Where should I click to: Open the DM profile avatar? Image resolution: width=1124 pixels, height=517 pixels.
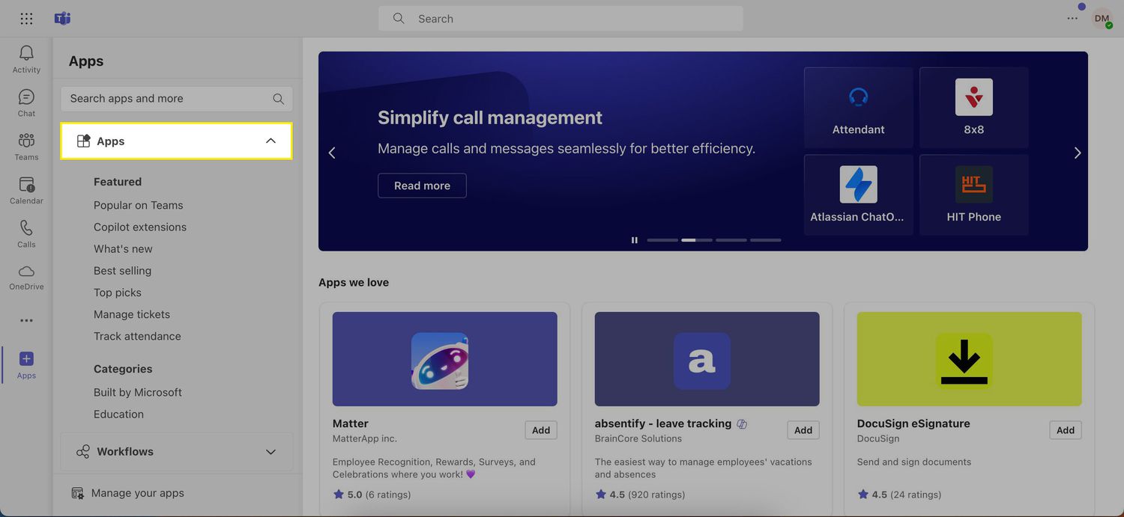click(1101, 19)
